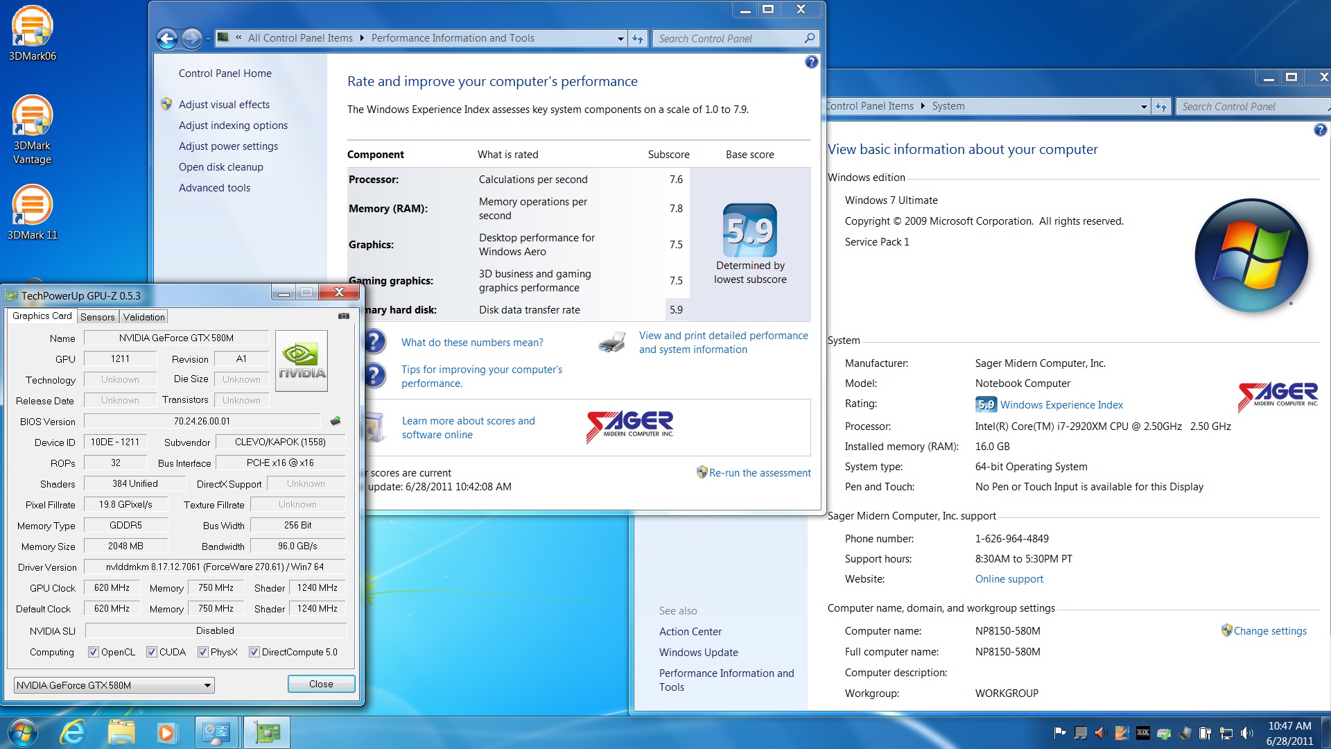Click Online support website link
This screenshot has height=749, width=1331.
[x=1009, y=579]
